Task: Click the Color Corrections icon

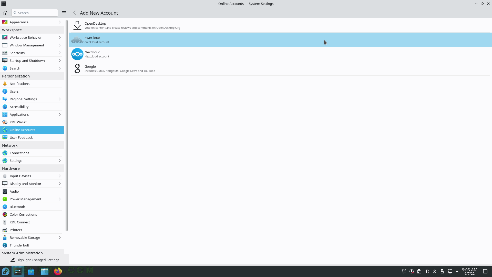Action: tap(5, 214)
